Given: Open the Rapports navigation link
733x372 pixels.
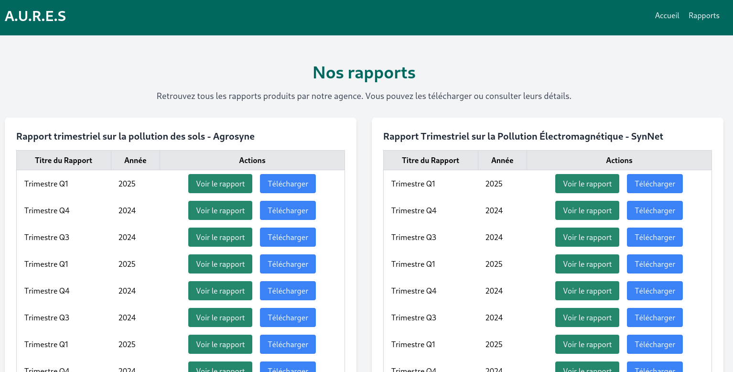Looking at the screenshot, I should pos(703,16).
